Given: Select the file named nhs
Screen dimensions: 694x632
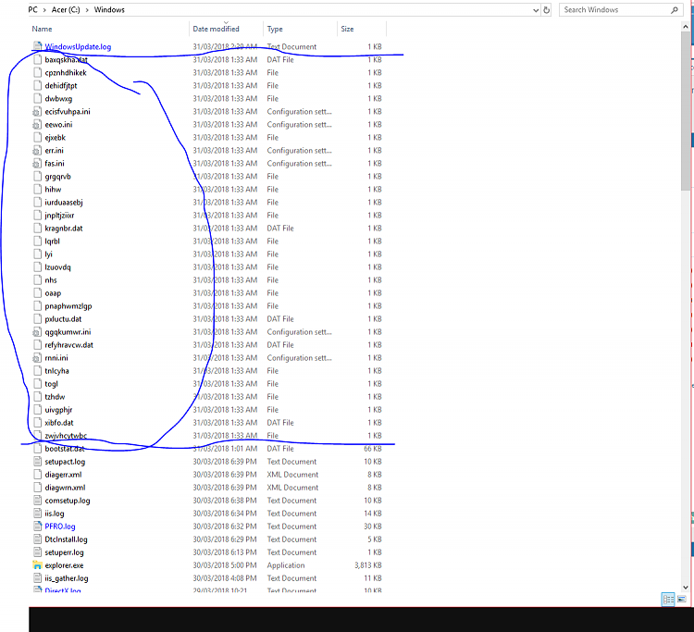Looking at the screenshot, I should click(x=51, y=280).
